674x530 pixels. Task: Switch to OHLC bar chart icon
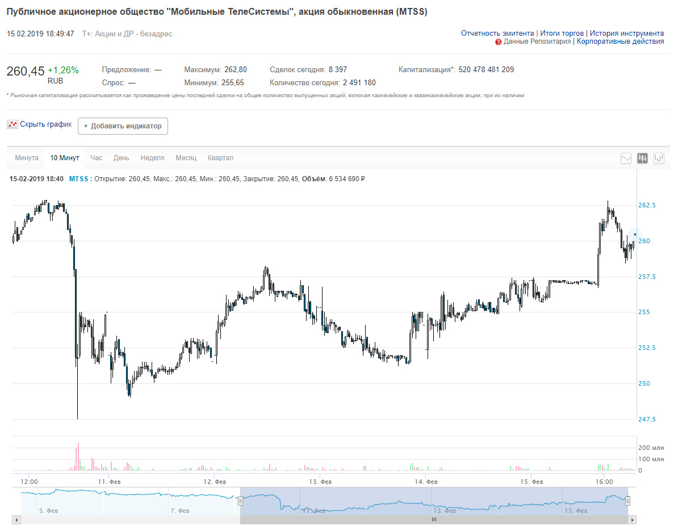point(659,158)
